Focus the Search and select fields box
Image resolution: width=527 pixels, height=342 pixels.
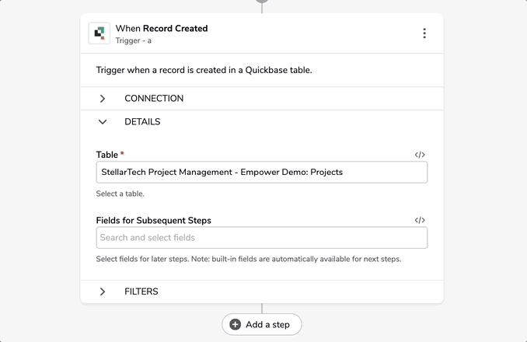262,238
